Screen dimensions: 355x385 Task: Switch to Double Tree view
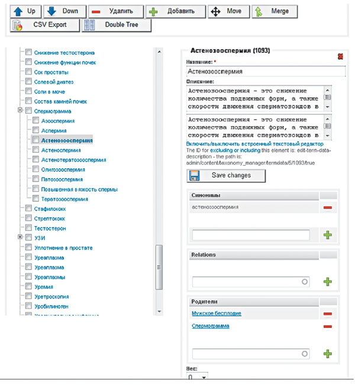tap(117, 25)
